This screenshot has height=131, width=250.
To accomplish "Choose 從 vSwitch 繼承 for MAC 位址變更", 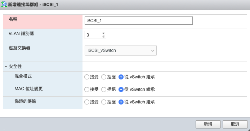I will (x=121, y=89).
